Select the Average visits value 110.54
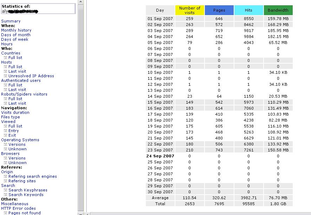This screenshot has width=311, height=215. 190,198
